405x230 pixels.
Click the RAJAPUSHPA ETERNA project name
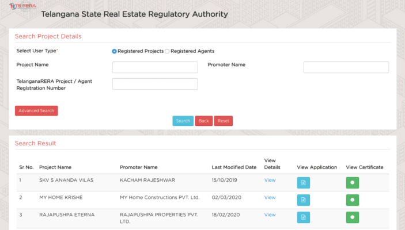point(67,215)
